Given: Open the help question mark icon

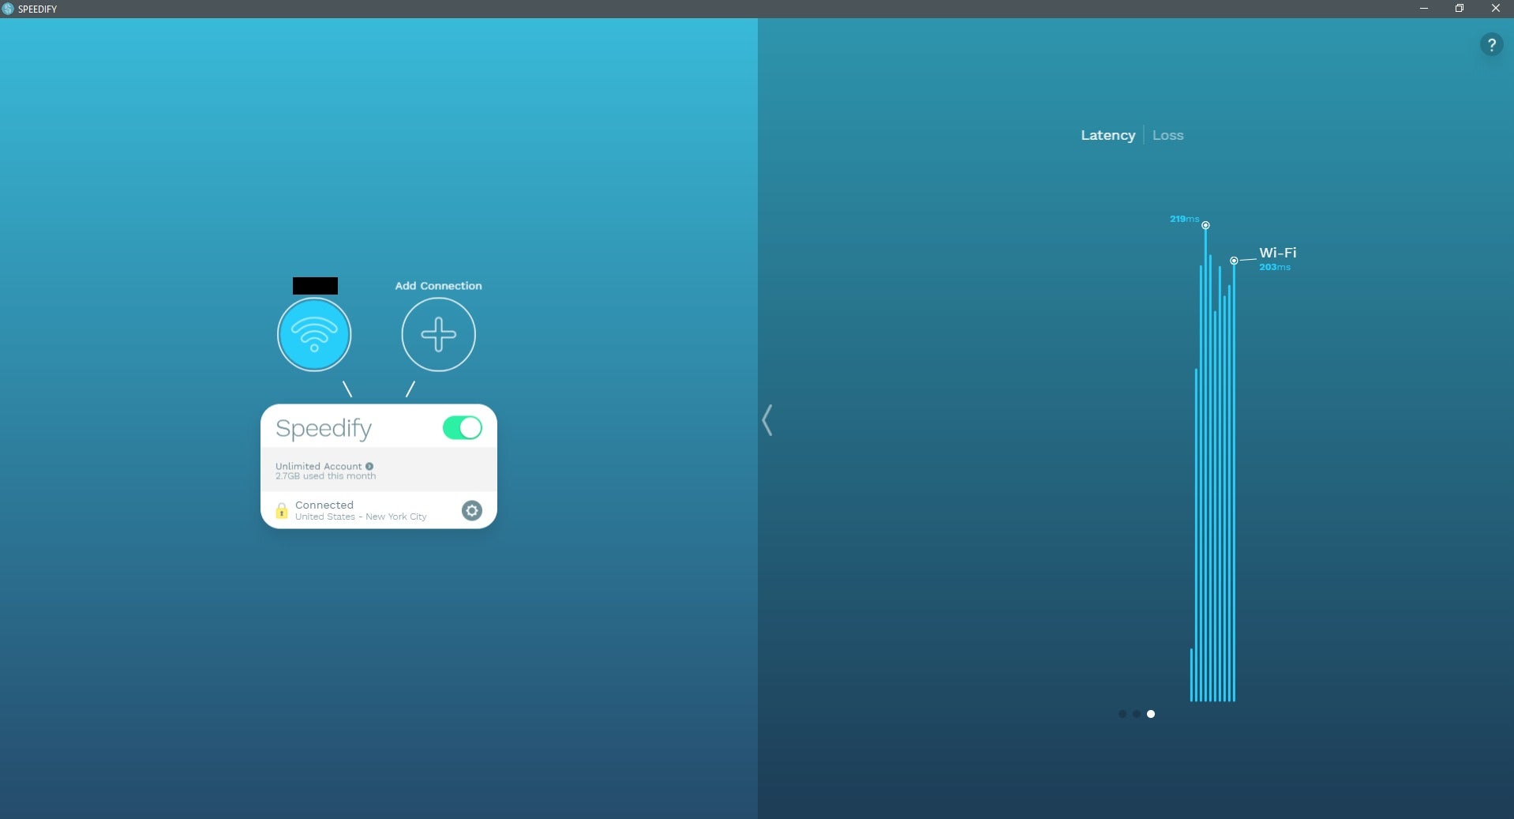Looking at the screenshot, I should tap(1491, 45).
